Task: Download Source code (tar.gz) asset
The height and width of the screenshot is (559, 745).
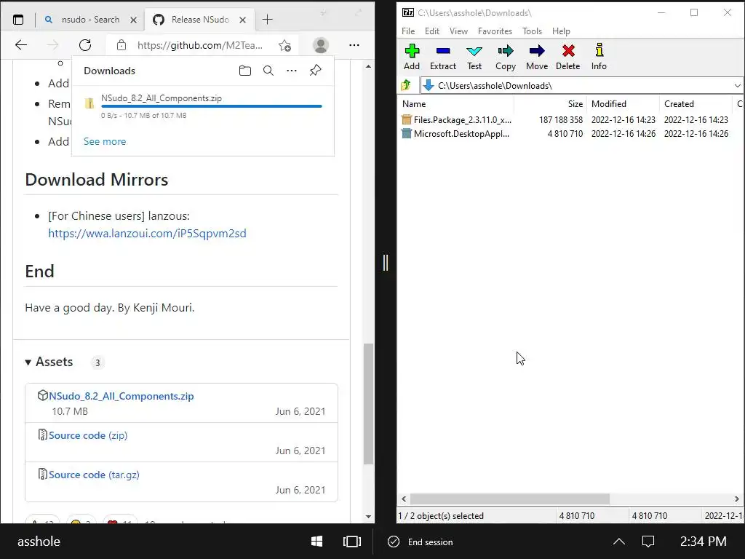Action: [94, 475]
